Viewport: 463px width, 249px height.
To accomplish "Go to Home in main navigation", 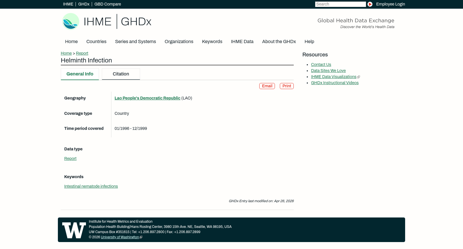I will (x=71, y=42).
